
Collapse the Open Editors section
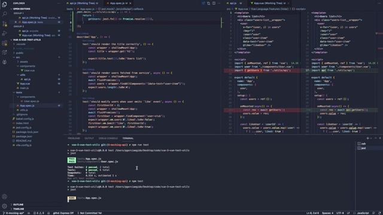[x=22, y=9]
